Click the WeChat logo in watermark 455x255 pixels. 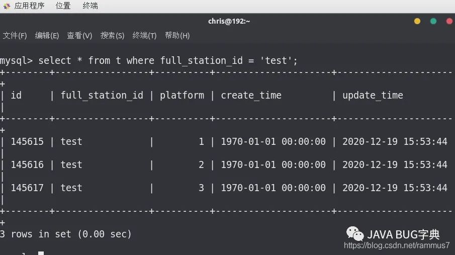coord(354,234)
